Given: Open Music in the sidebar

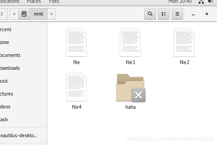Looking at the screenshot, I should coord(23,81).
